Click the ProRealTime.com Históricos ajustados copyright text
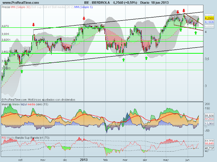 pyautogui.click(x=38, y=100)
